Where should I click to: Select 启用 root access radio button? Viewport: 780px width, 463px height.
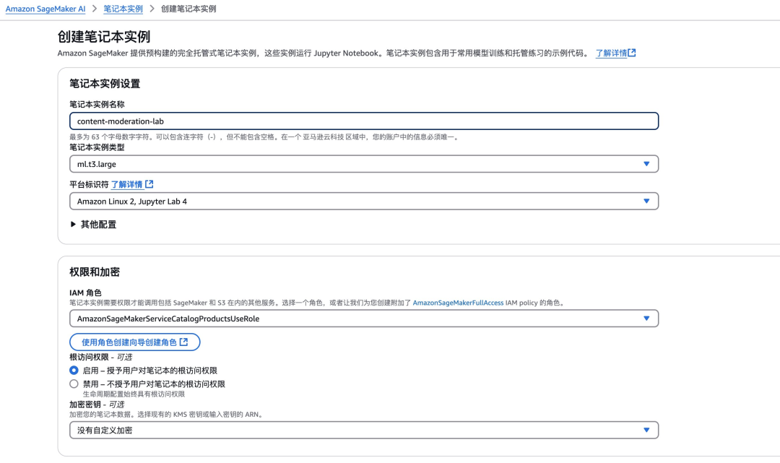click(74, 371)
